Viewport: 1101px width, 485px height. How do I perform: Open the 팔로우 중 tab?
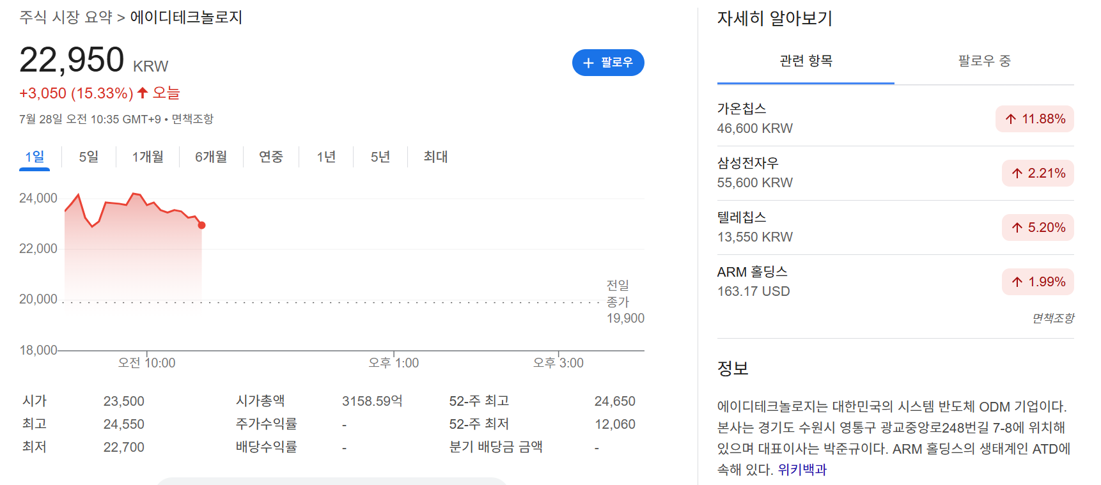[984, 61]
